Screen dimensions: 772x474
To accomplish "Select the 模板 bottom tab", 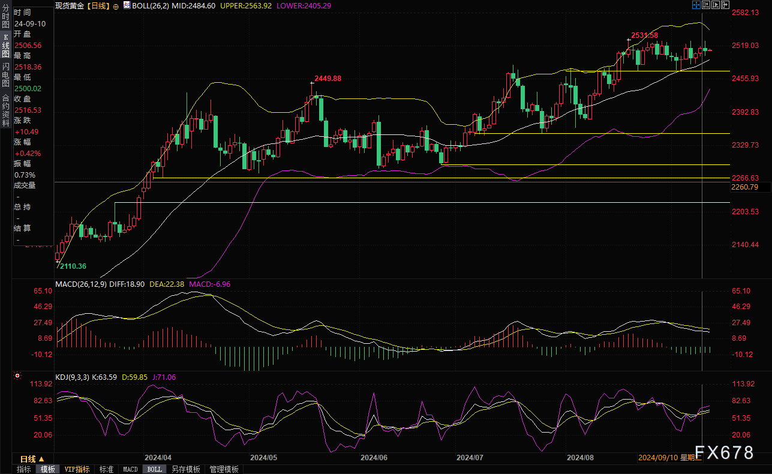I will [48, 469].
